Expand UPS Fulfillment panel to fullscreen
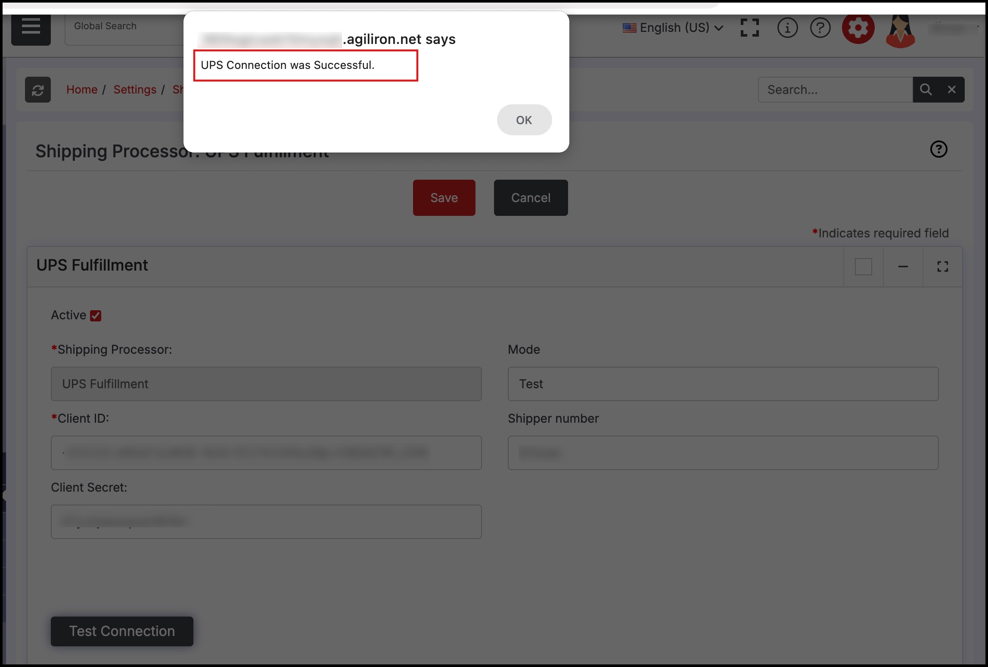988x667 pixels. pyautogui.click(x=942, y=267)
